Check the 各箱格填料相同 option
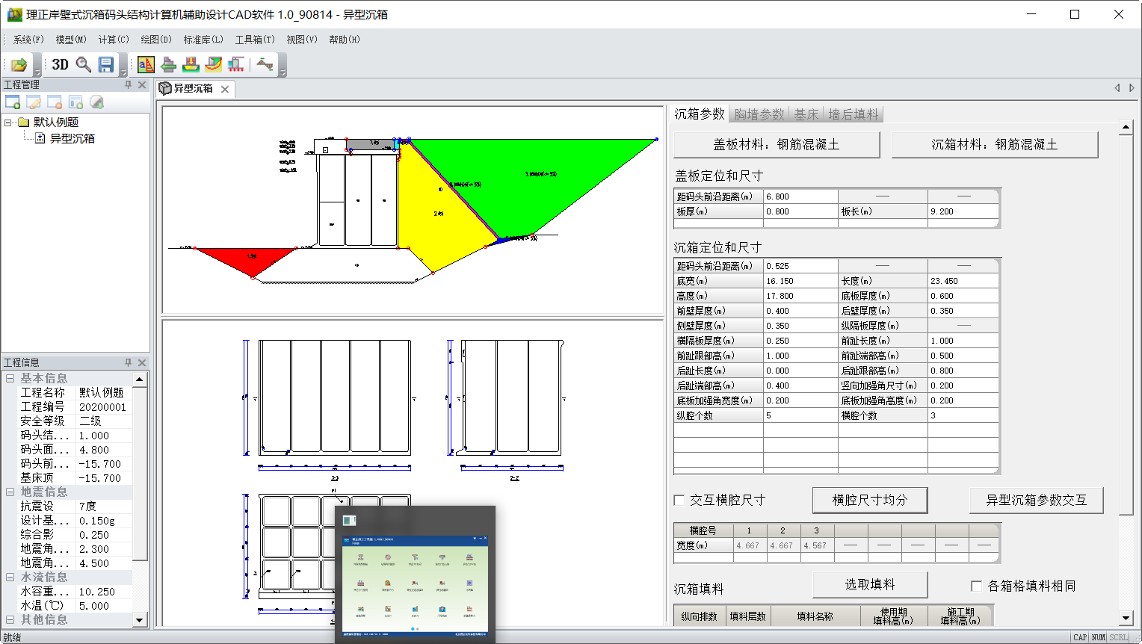This screenshot has width=1142, height=644. coord(976,586)
